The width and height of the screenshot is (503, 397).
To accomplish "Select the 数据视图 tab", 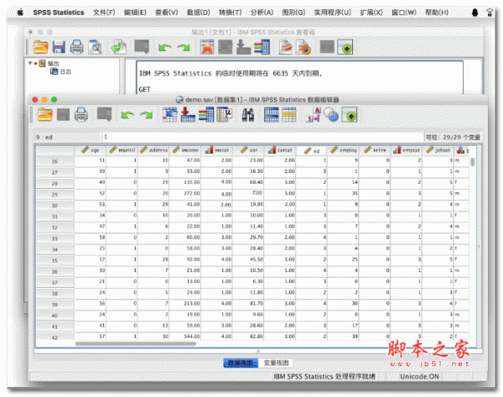I will (238, 363).
